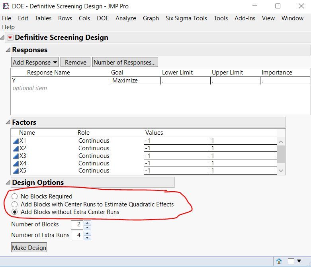Viewport: 311px width, 267px height.
Task: Click the X1 continuous factor icon
Action: (16, 141)
